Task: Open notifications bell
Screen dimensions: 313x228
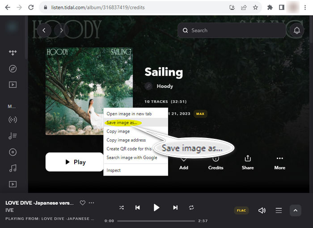Action: click(297, 30)
